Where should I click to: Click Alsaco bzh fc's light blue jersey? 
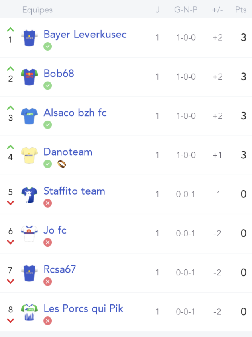pyautogui.click(x=29, y=116)
